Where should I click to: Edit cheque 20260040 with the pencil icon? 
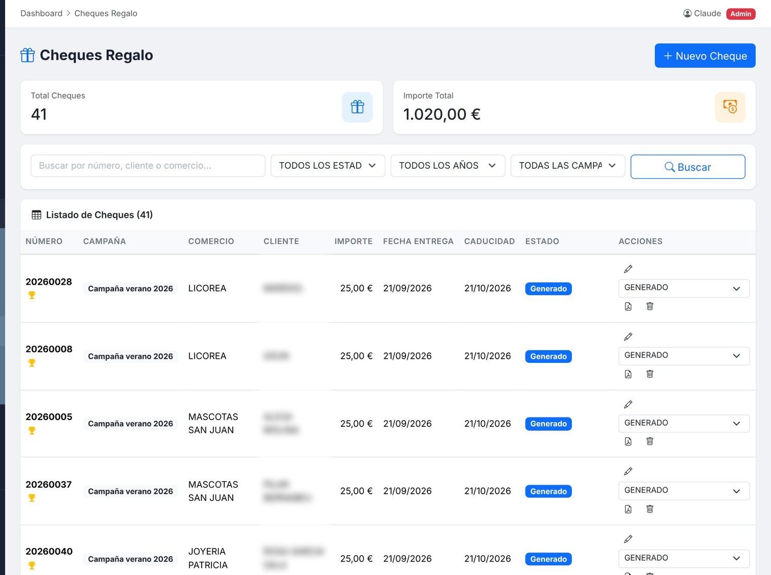[628, 539]
